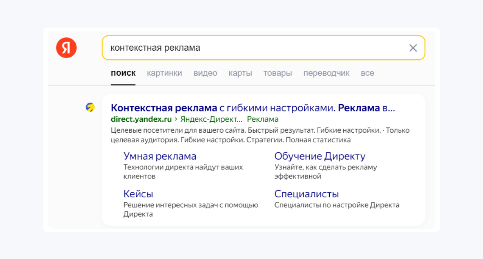Image resolution: width=483 pixels, height=259 pixels.
Task: Switch to the переводчик tab
Action: [327, 73]
